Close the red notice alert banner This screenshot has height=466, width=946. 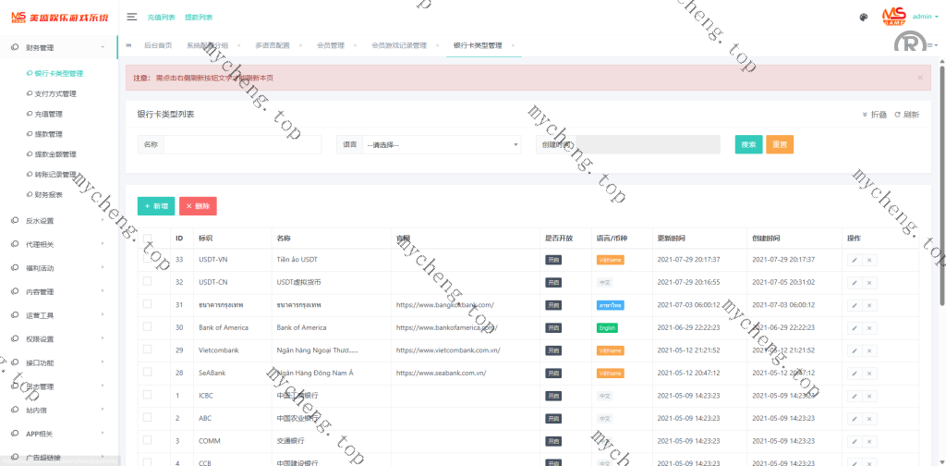tap(919, 78)
